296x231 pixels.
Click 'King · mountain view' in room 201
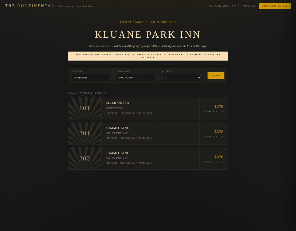coord(117,133)
